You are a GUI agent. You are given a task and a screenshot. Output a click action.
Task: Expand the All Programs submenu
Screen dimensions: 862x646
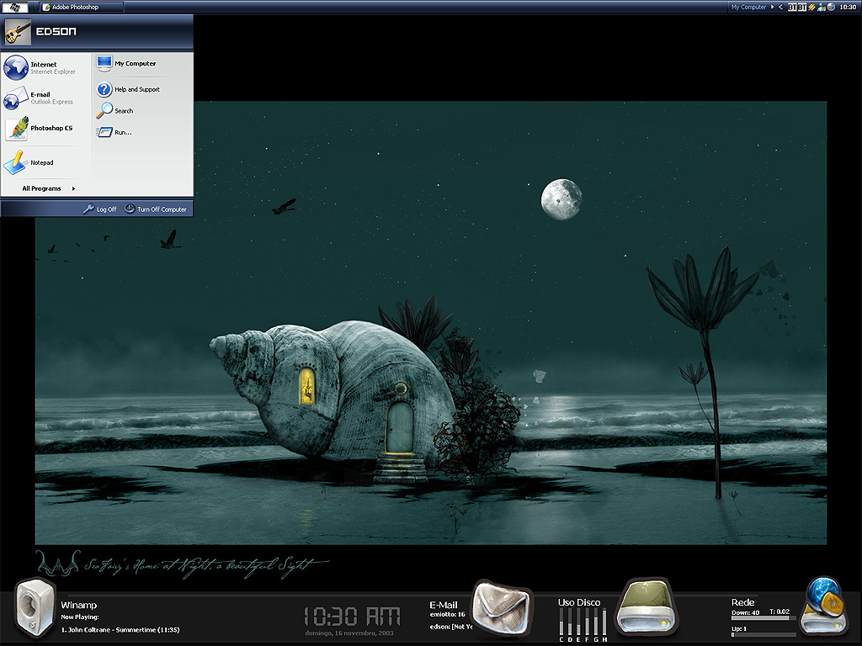pos(48,188)
